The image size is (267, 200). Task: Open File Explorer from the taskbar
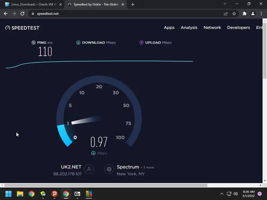click(20, 194)
